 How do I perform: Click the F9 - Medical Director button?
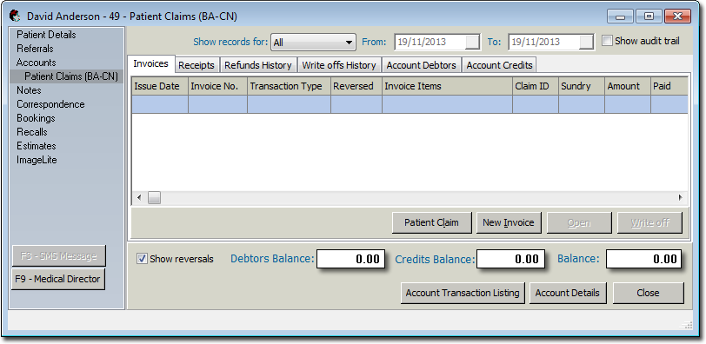click(57, 279)
